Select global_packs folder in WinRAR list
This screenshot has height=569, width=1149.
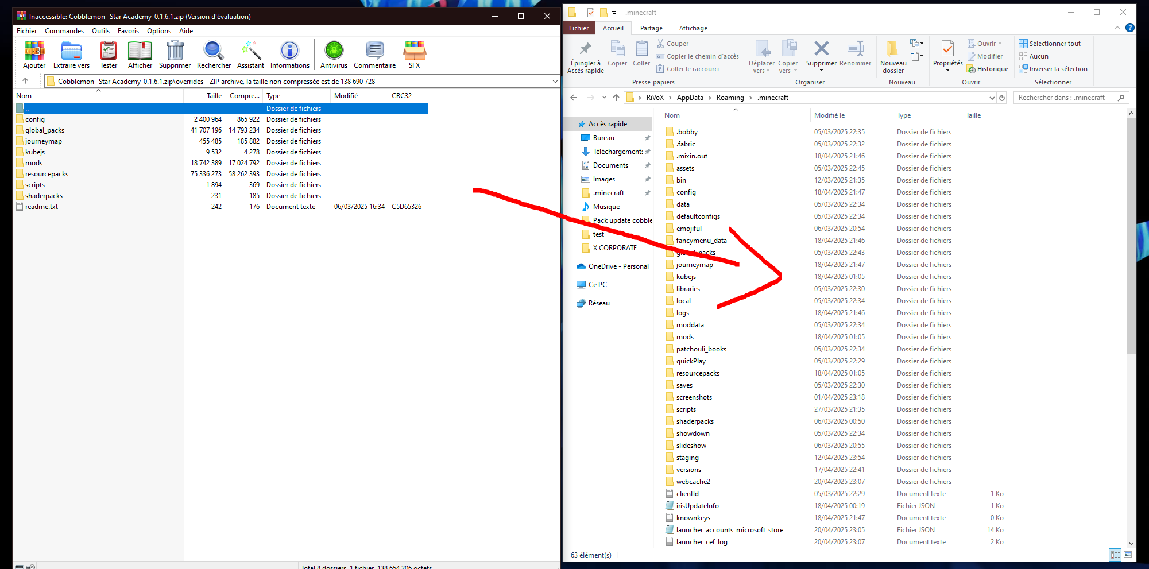[45, 130]
